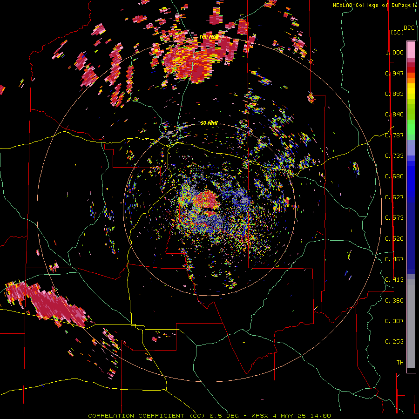Viewport: 419px width, 419px height.
Task: Click the 0.467 value on the scale
Action: coord(394,259)
